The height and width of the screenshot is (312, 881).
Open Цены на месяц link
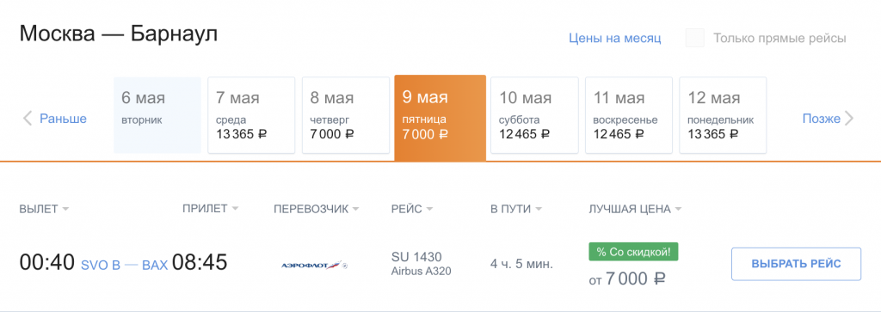click(614, 38)
